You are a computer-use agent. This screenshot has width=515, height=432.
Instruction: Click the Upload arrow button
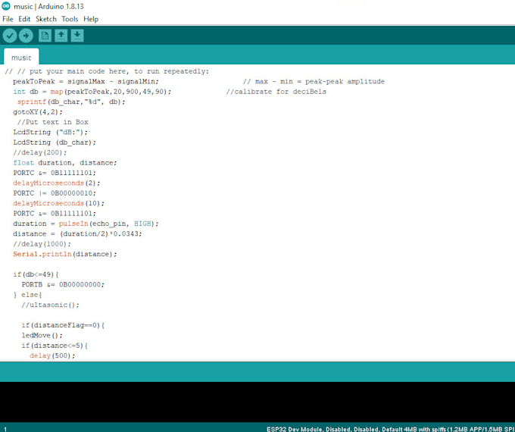coord(26,36)
